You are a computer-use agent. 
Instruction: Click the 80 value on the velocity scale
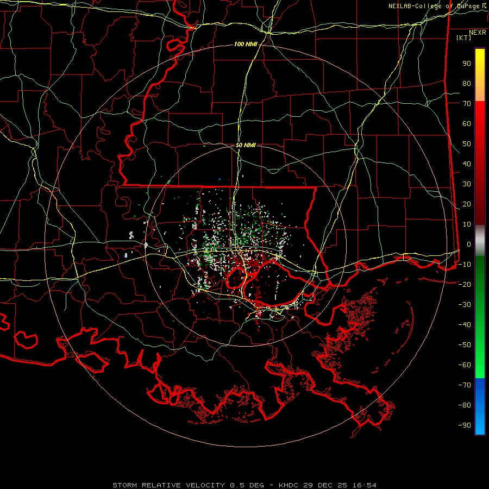point(467,83)
